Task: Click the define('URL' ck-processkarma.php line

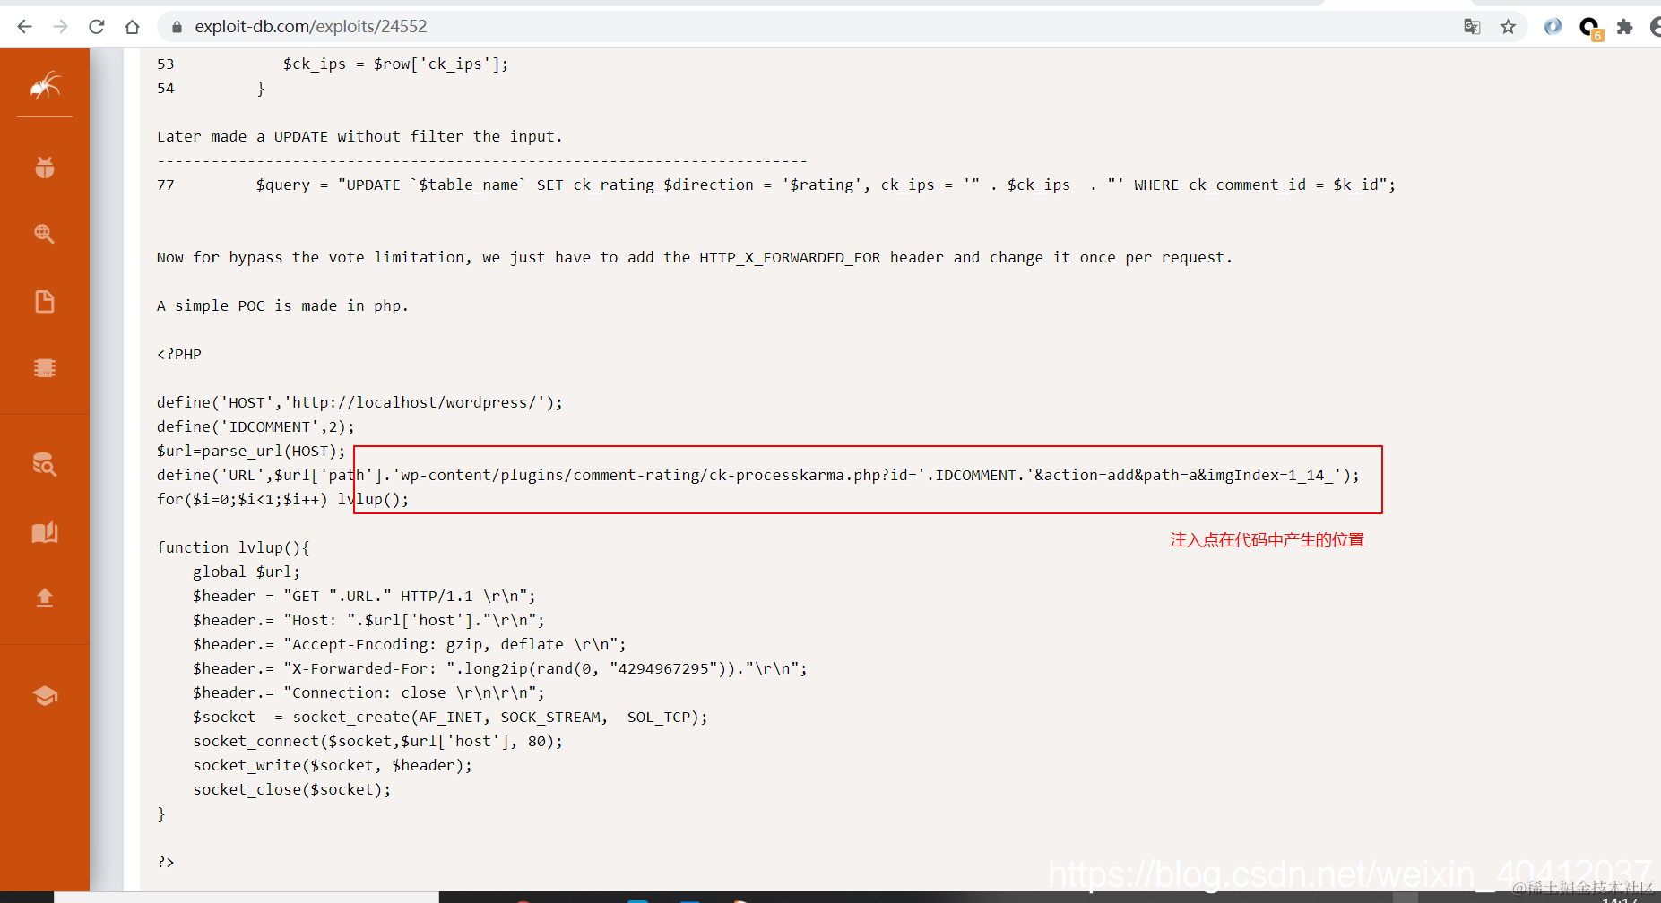Action: (x=758, y=475)
